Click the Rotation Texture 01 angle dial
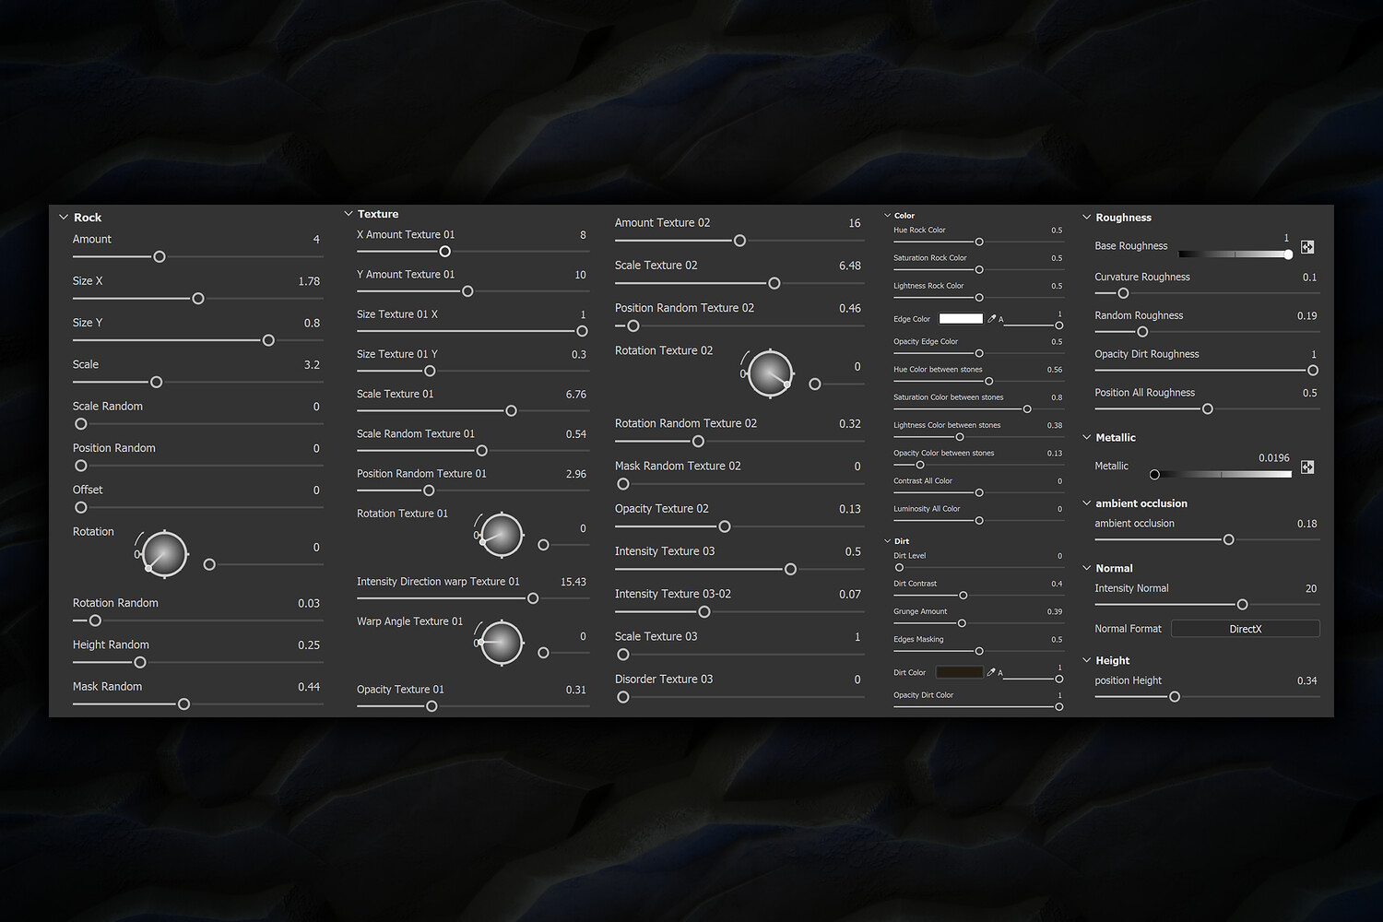The width and height of the screenshot is (1383, 922). click(x=502, y=535)
